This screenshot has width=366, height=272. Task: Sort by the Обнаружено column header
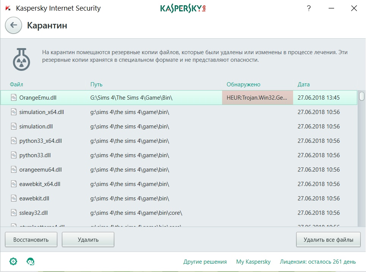[x=243, y=84]
